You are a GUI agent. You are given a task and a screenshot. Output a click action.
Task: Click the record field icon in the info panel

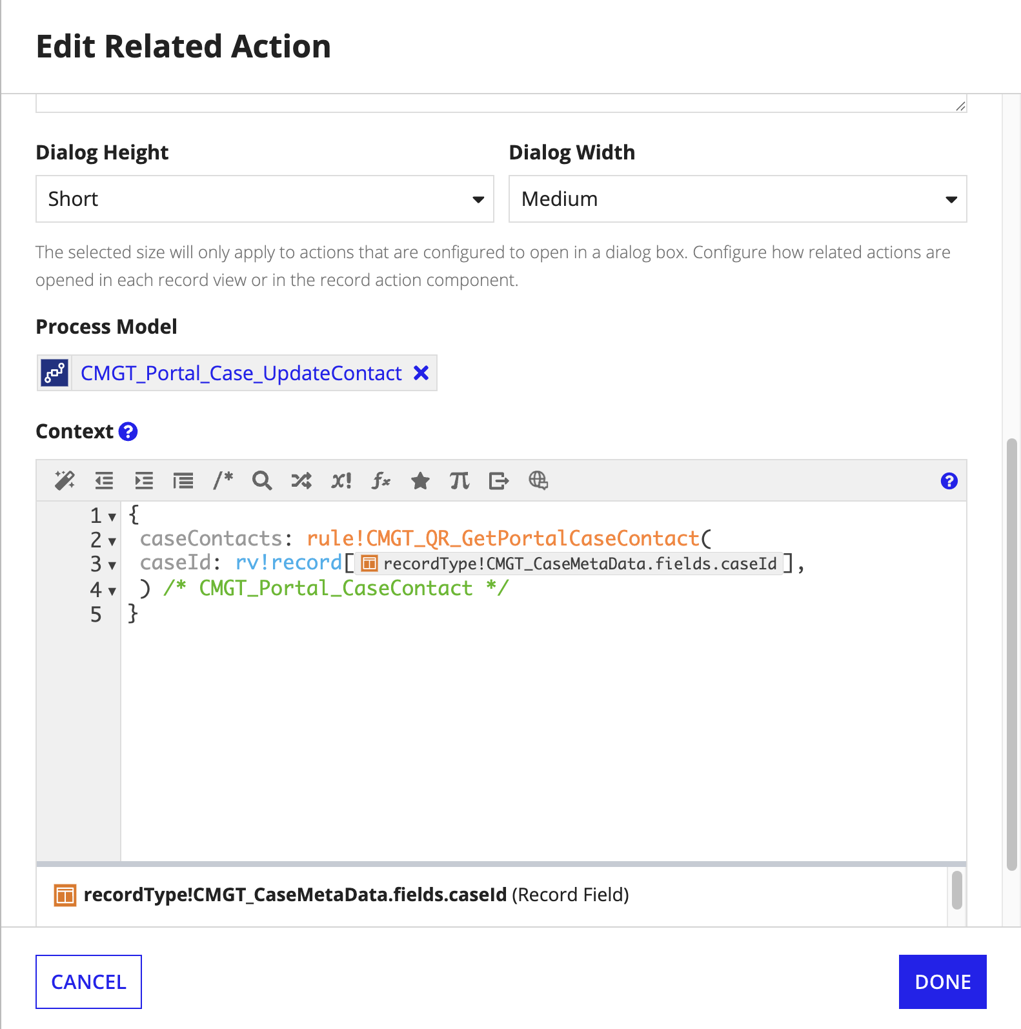click(65, 895)
